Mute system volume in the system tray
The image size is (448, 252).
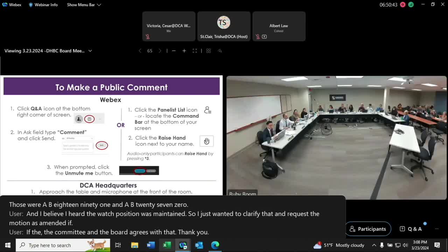pos(405,245)
